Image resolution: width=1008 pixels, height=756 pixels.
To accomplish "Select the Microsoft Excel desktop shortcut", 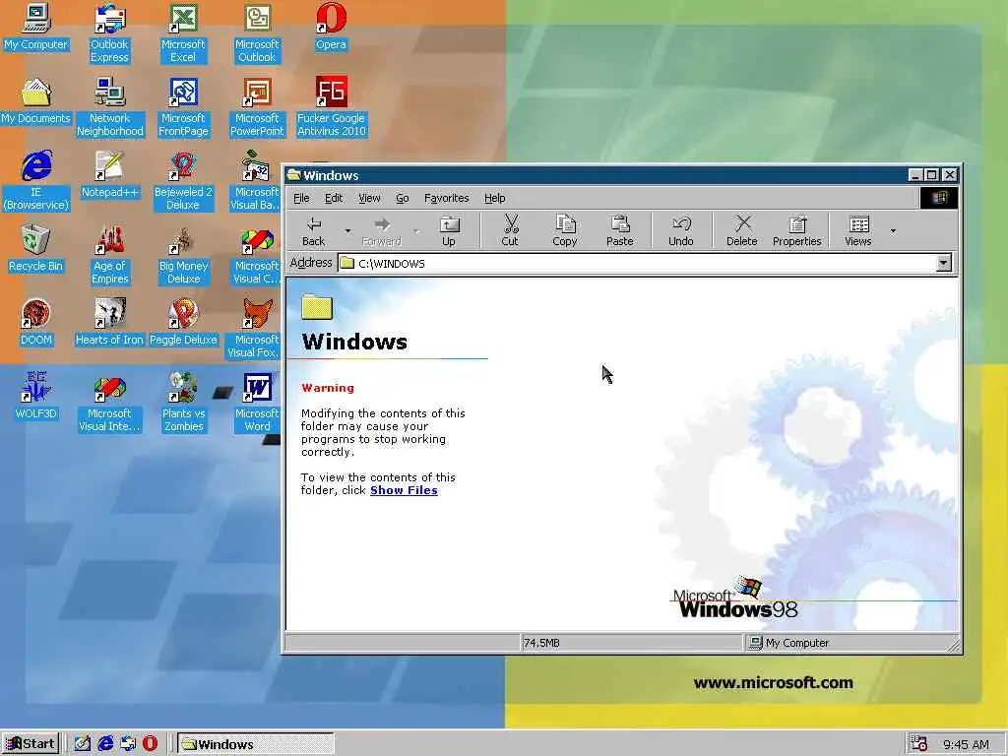I will pos(183,32).
